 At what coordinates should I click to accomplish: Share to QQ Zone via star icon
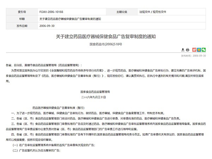(199, 49)
